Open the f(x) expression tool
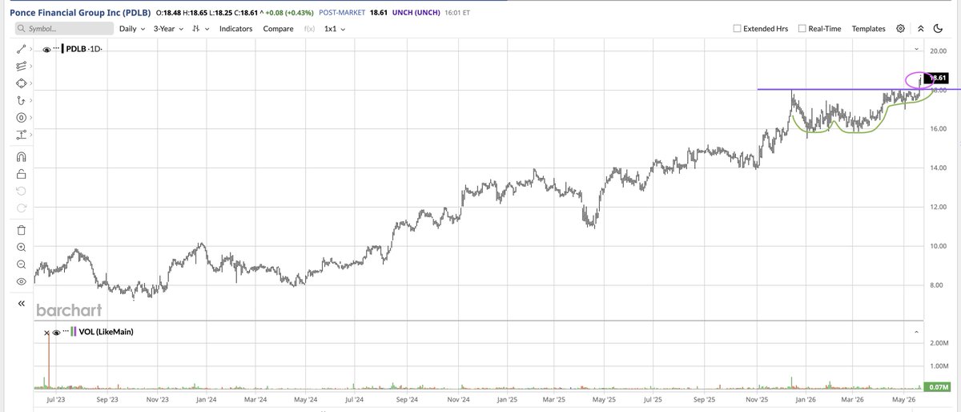The height and width of the screenshot is (412, 961). pos(310,29)
